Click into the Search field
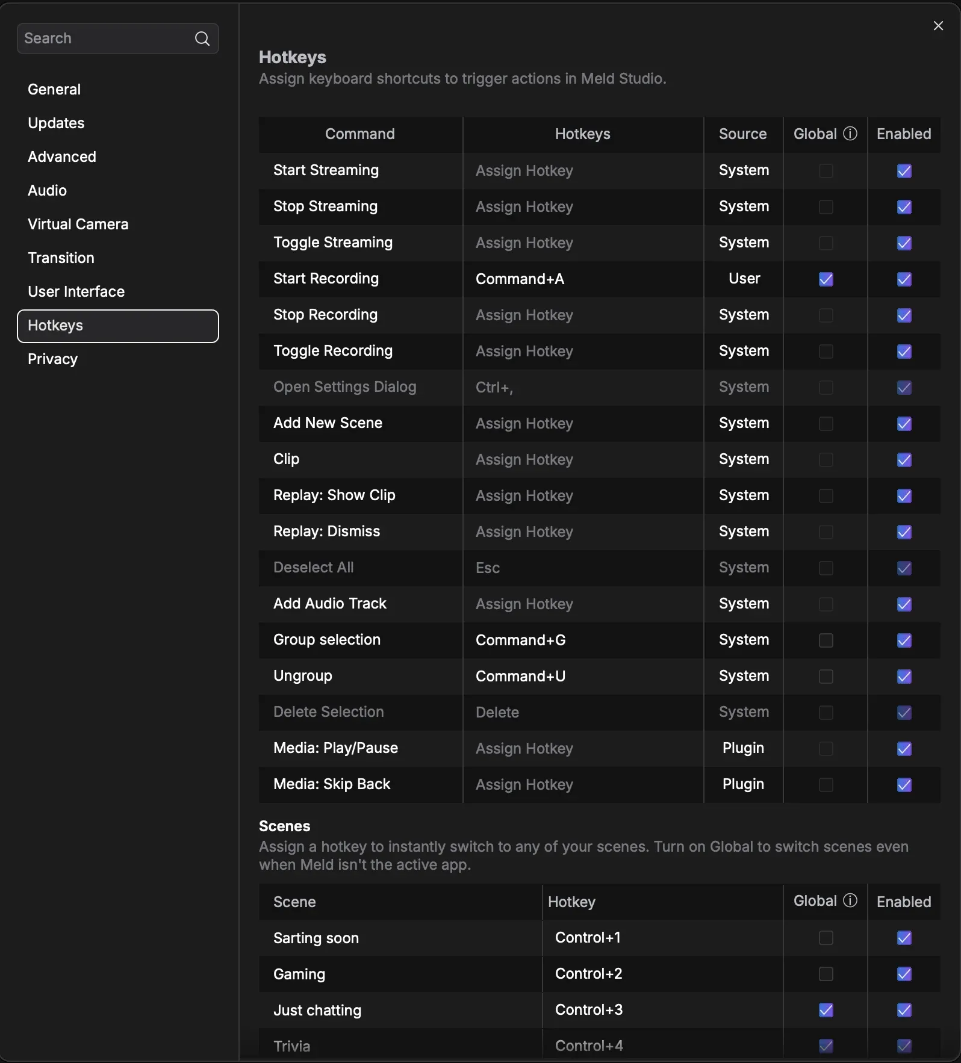 coord(118,39)
